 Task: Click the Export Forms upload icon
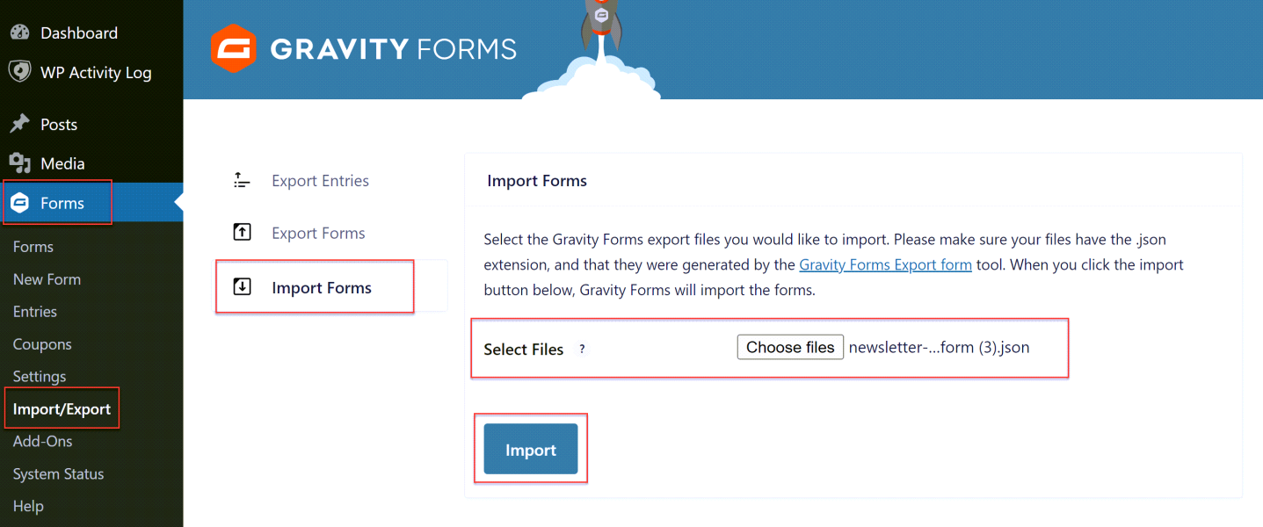[242, 232]
